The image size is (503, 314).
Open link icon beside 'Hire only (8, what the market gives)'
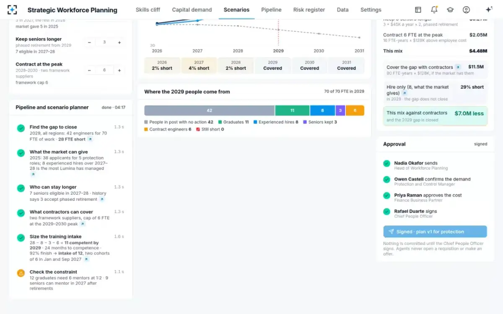[x=404, y=93]
